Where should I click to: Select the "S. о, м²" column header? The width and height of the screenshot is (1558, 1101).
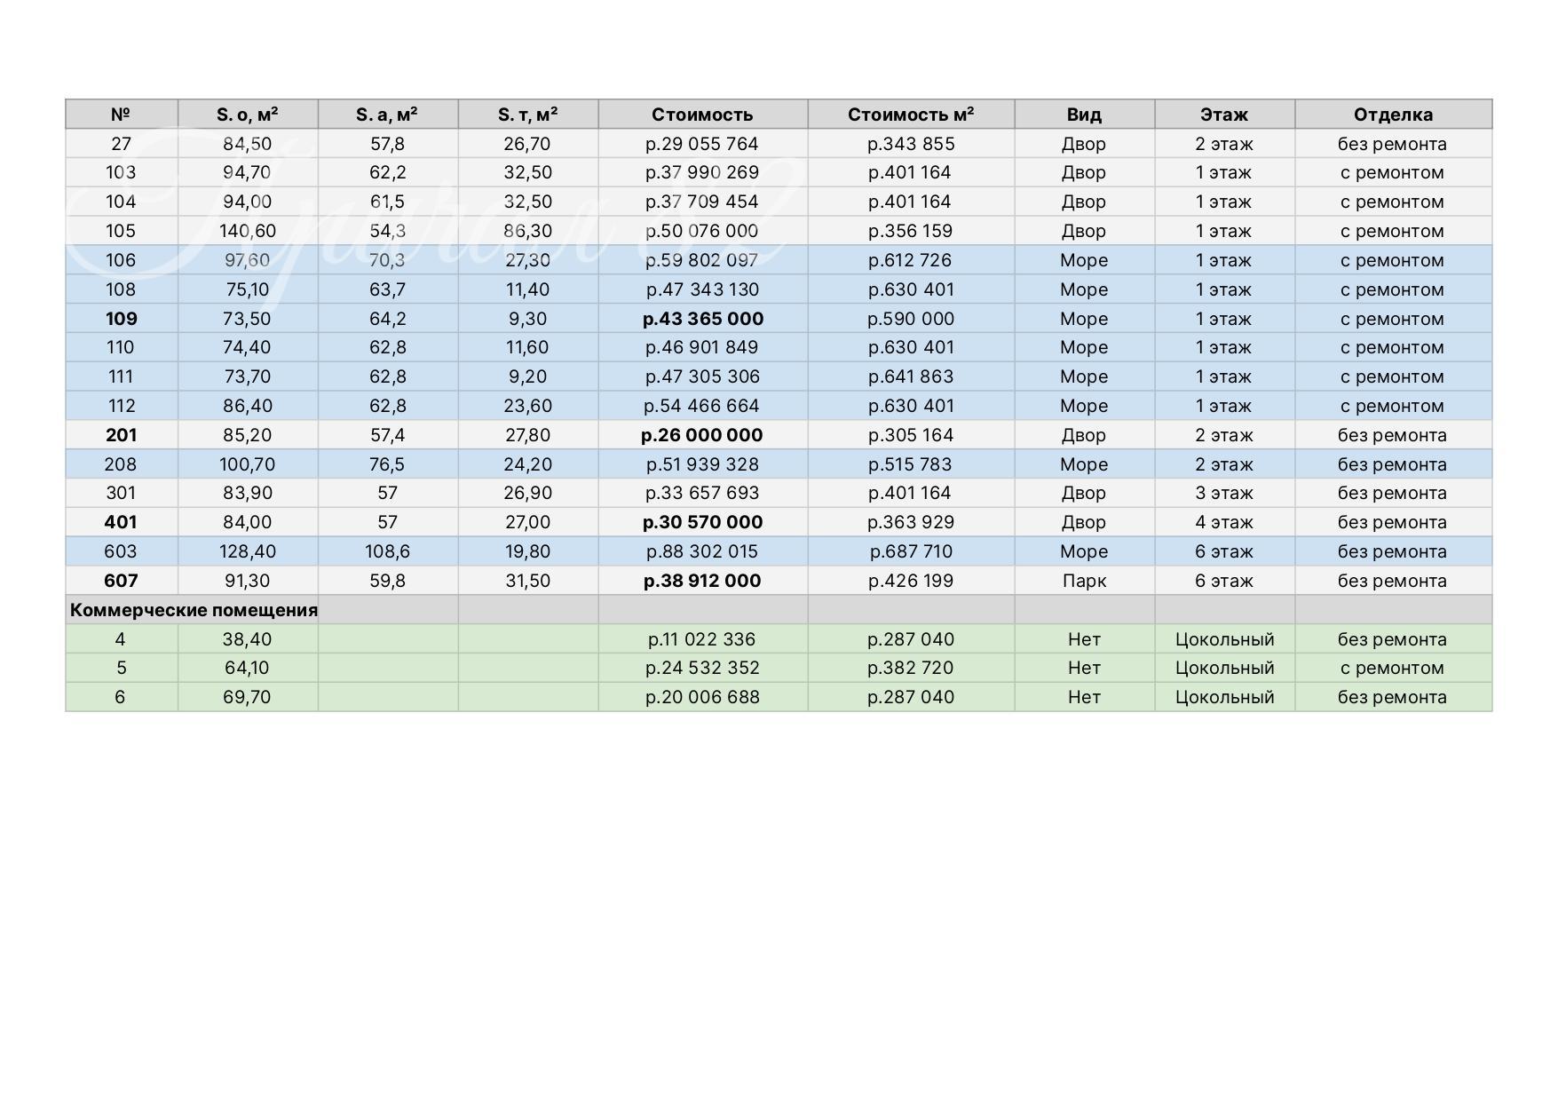(247, 115)
